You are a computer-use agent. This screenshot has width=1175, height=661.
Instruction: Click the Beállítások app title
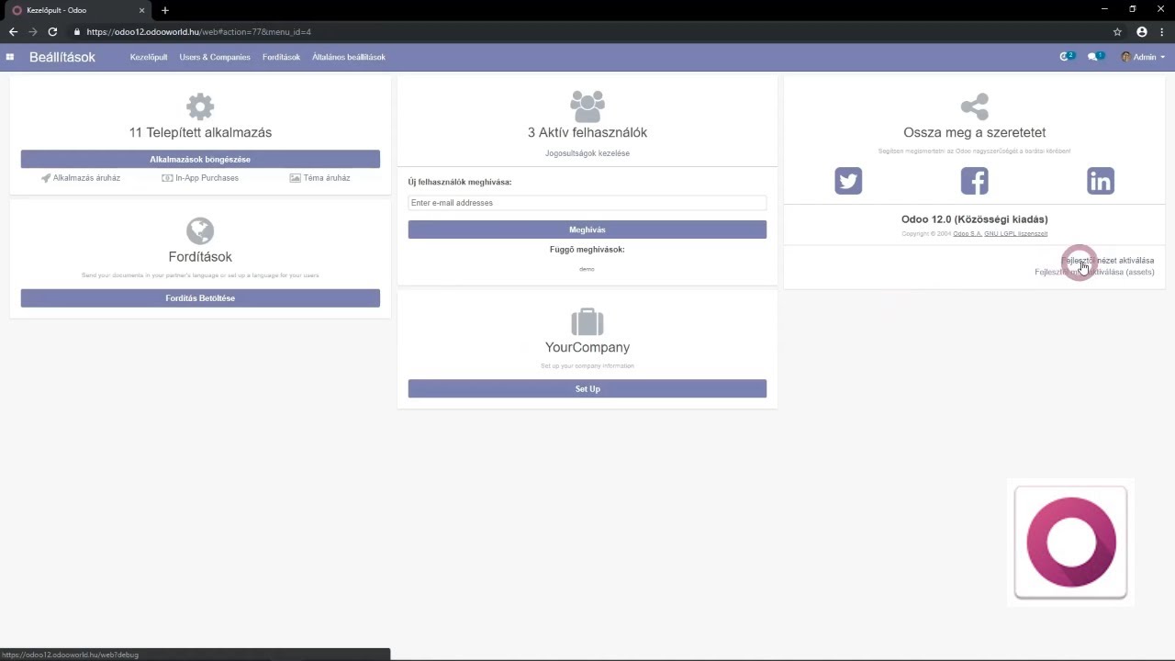pos(62,57)
